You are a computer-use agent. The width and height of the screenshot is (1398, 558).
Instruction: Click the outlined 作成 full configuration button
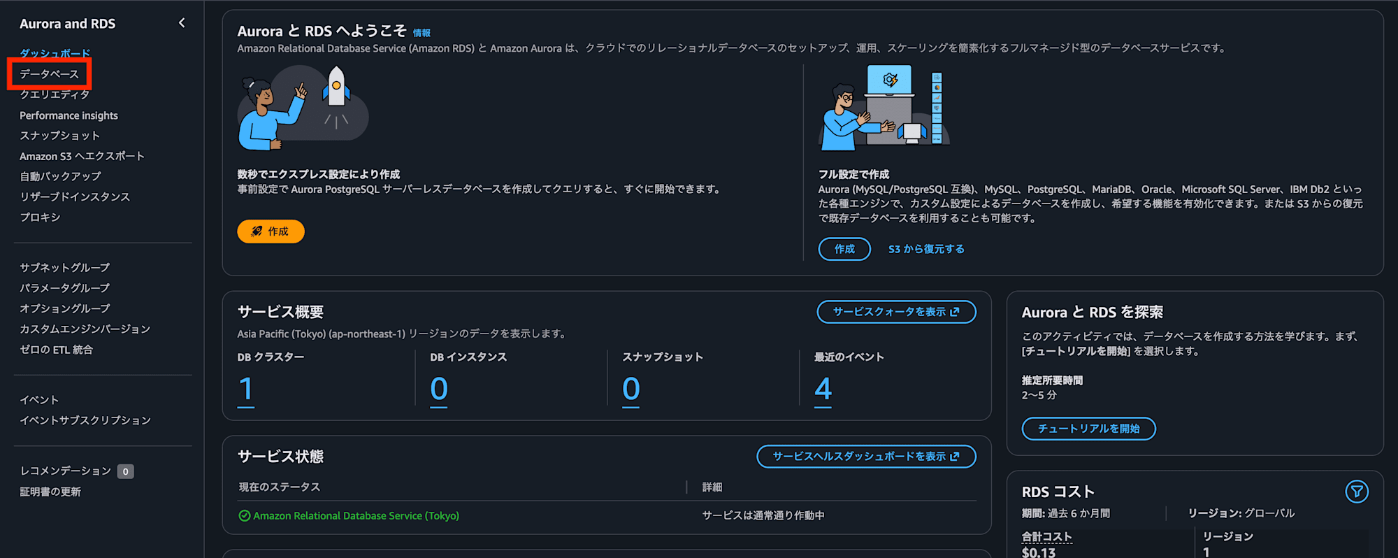[x=844, y=249]
